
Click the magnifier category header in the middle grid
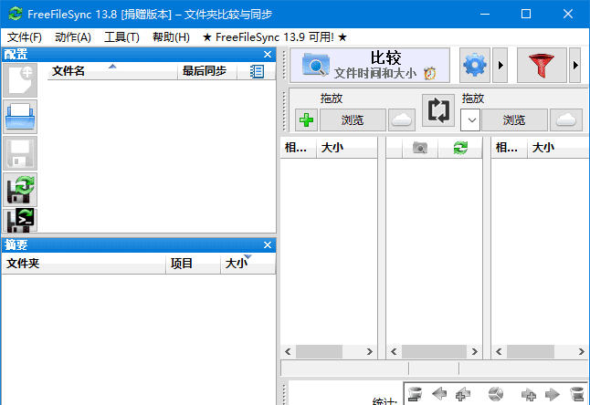point(420,148)
